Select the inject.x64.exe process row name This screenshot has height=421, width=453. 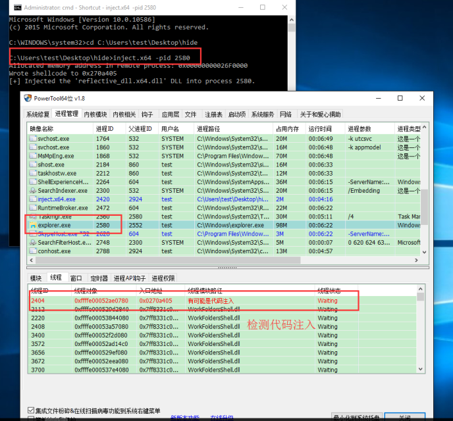point(57,199)
